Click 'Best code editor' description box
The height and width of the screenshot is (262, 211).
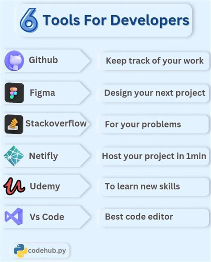pyautogui.click(x=154, y=217)
